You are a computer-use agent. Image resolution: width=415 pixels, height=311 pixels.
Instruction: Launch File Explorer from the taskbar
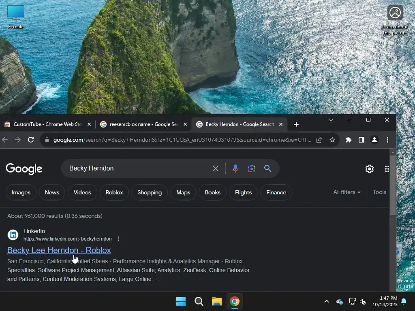point(216,301)
